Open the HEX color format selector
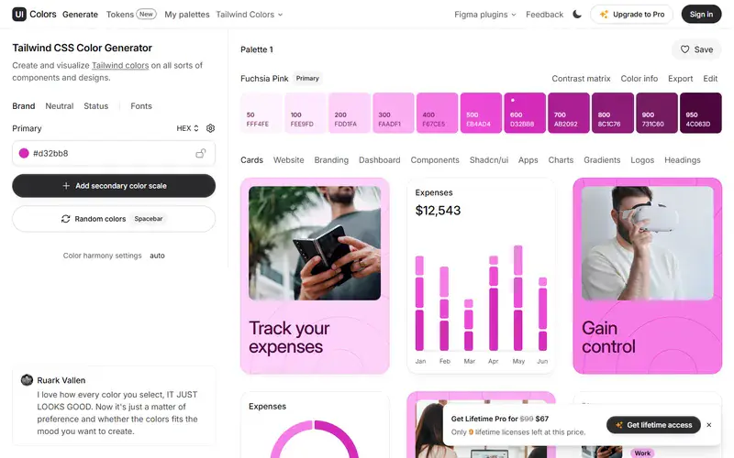Image resolution: width=734 pixels, height=458 pixels. (x=187, y=128)
